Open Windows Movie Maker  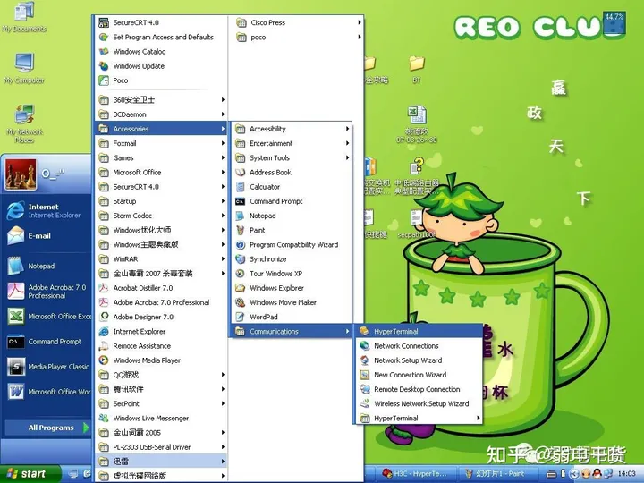click(x=291, y=302)
